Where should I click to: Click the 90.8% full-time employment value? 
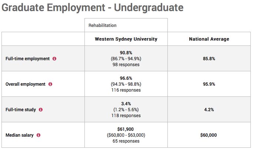126,53
